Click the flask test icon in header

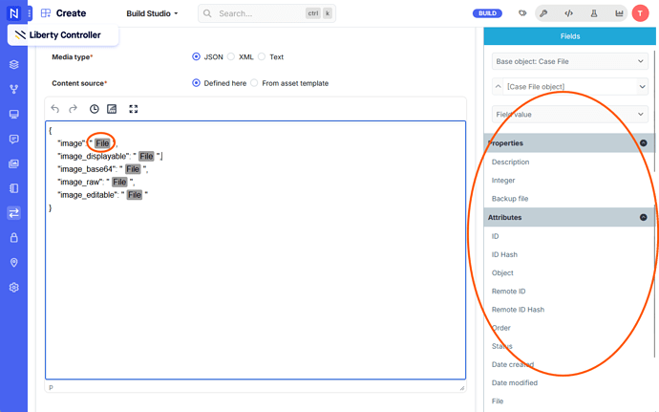point(594,13)
